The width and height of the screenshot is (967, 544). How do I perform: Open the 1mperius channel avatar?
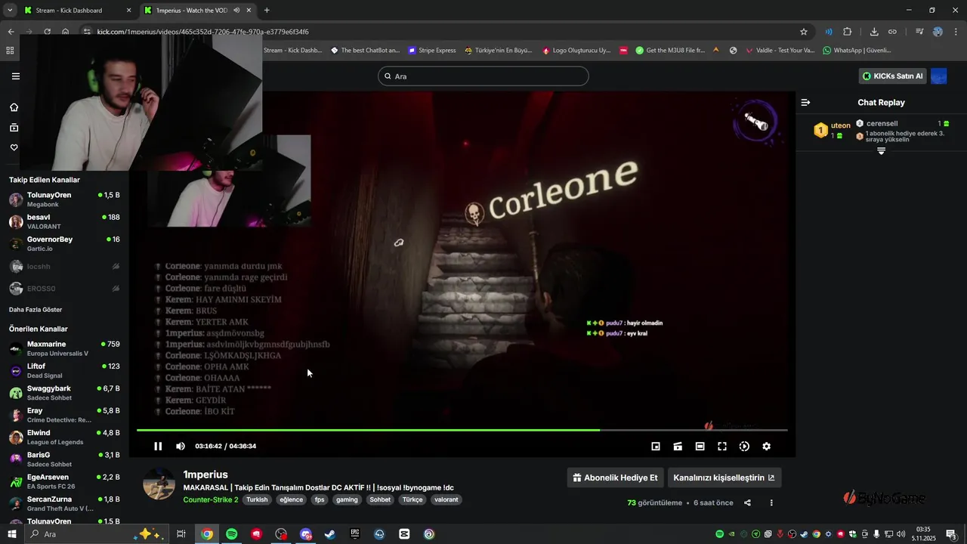pyautogui.click(x=159, y=484)
